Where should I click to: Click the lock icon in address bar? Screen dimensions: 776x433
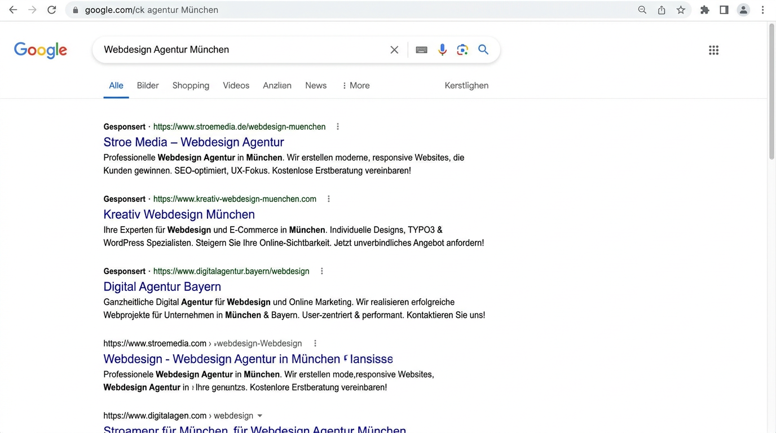coord(76,10)
